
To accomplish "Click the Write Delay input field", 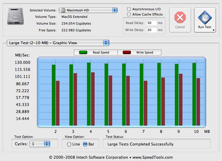I will pos(151,30).
